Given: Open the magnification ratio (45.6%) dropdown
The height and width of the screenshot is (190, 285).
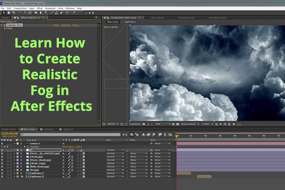Looking at the screenshot, I should [113, 124].
